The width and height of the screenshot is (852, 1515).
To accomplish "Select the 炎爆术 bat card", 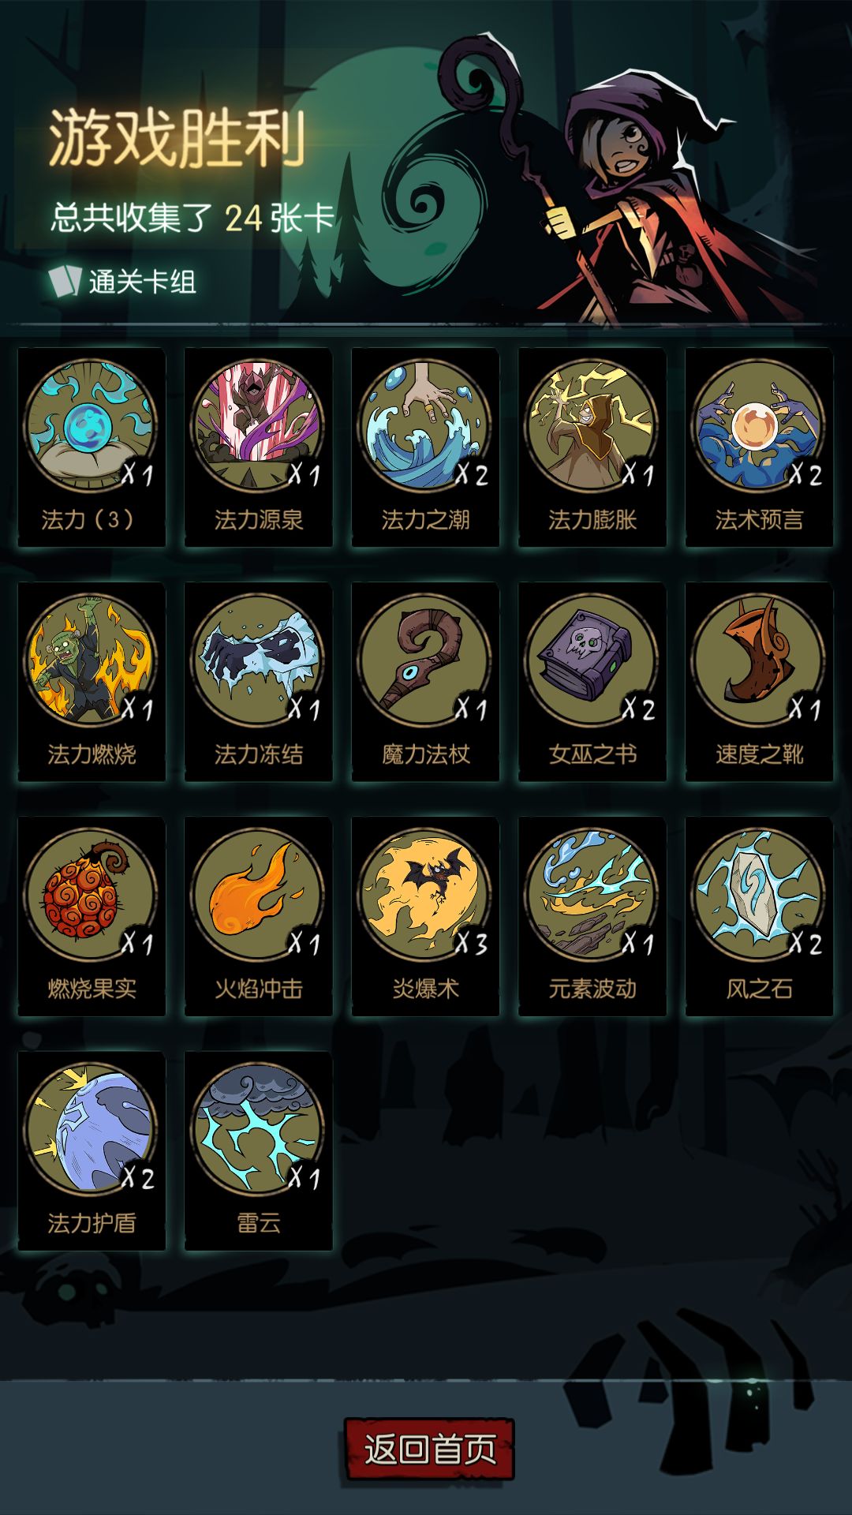I will click(x=425, y=916).
